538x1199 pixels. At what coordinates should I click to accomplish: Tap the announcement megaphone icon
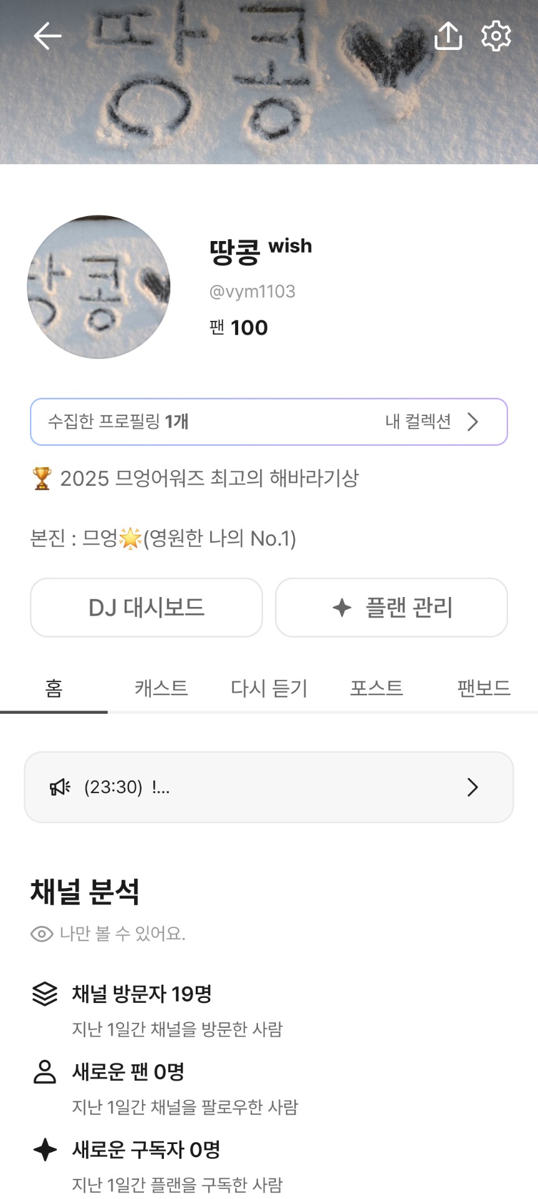pyautogui.click(x=60, y=787)
